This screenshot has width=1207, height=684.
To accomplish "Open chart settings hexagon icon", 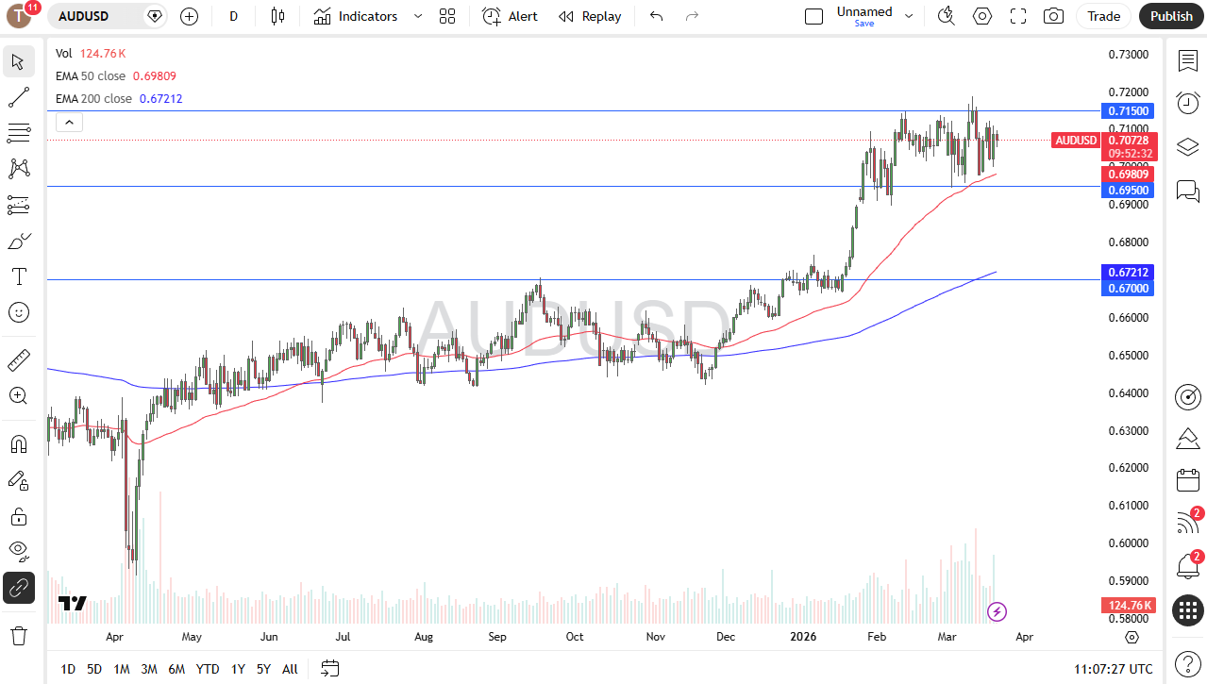I will point(982,16).
